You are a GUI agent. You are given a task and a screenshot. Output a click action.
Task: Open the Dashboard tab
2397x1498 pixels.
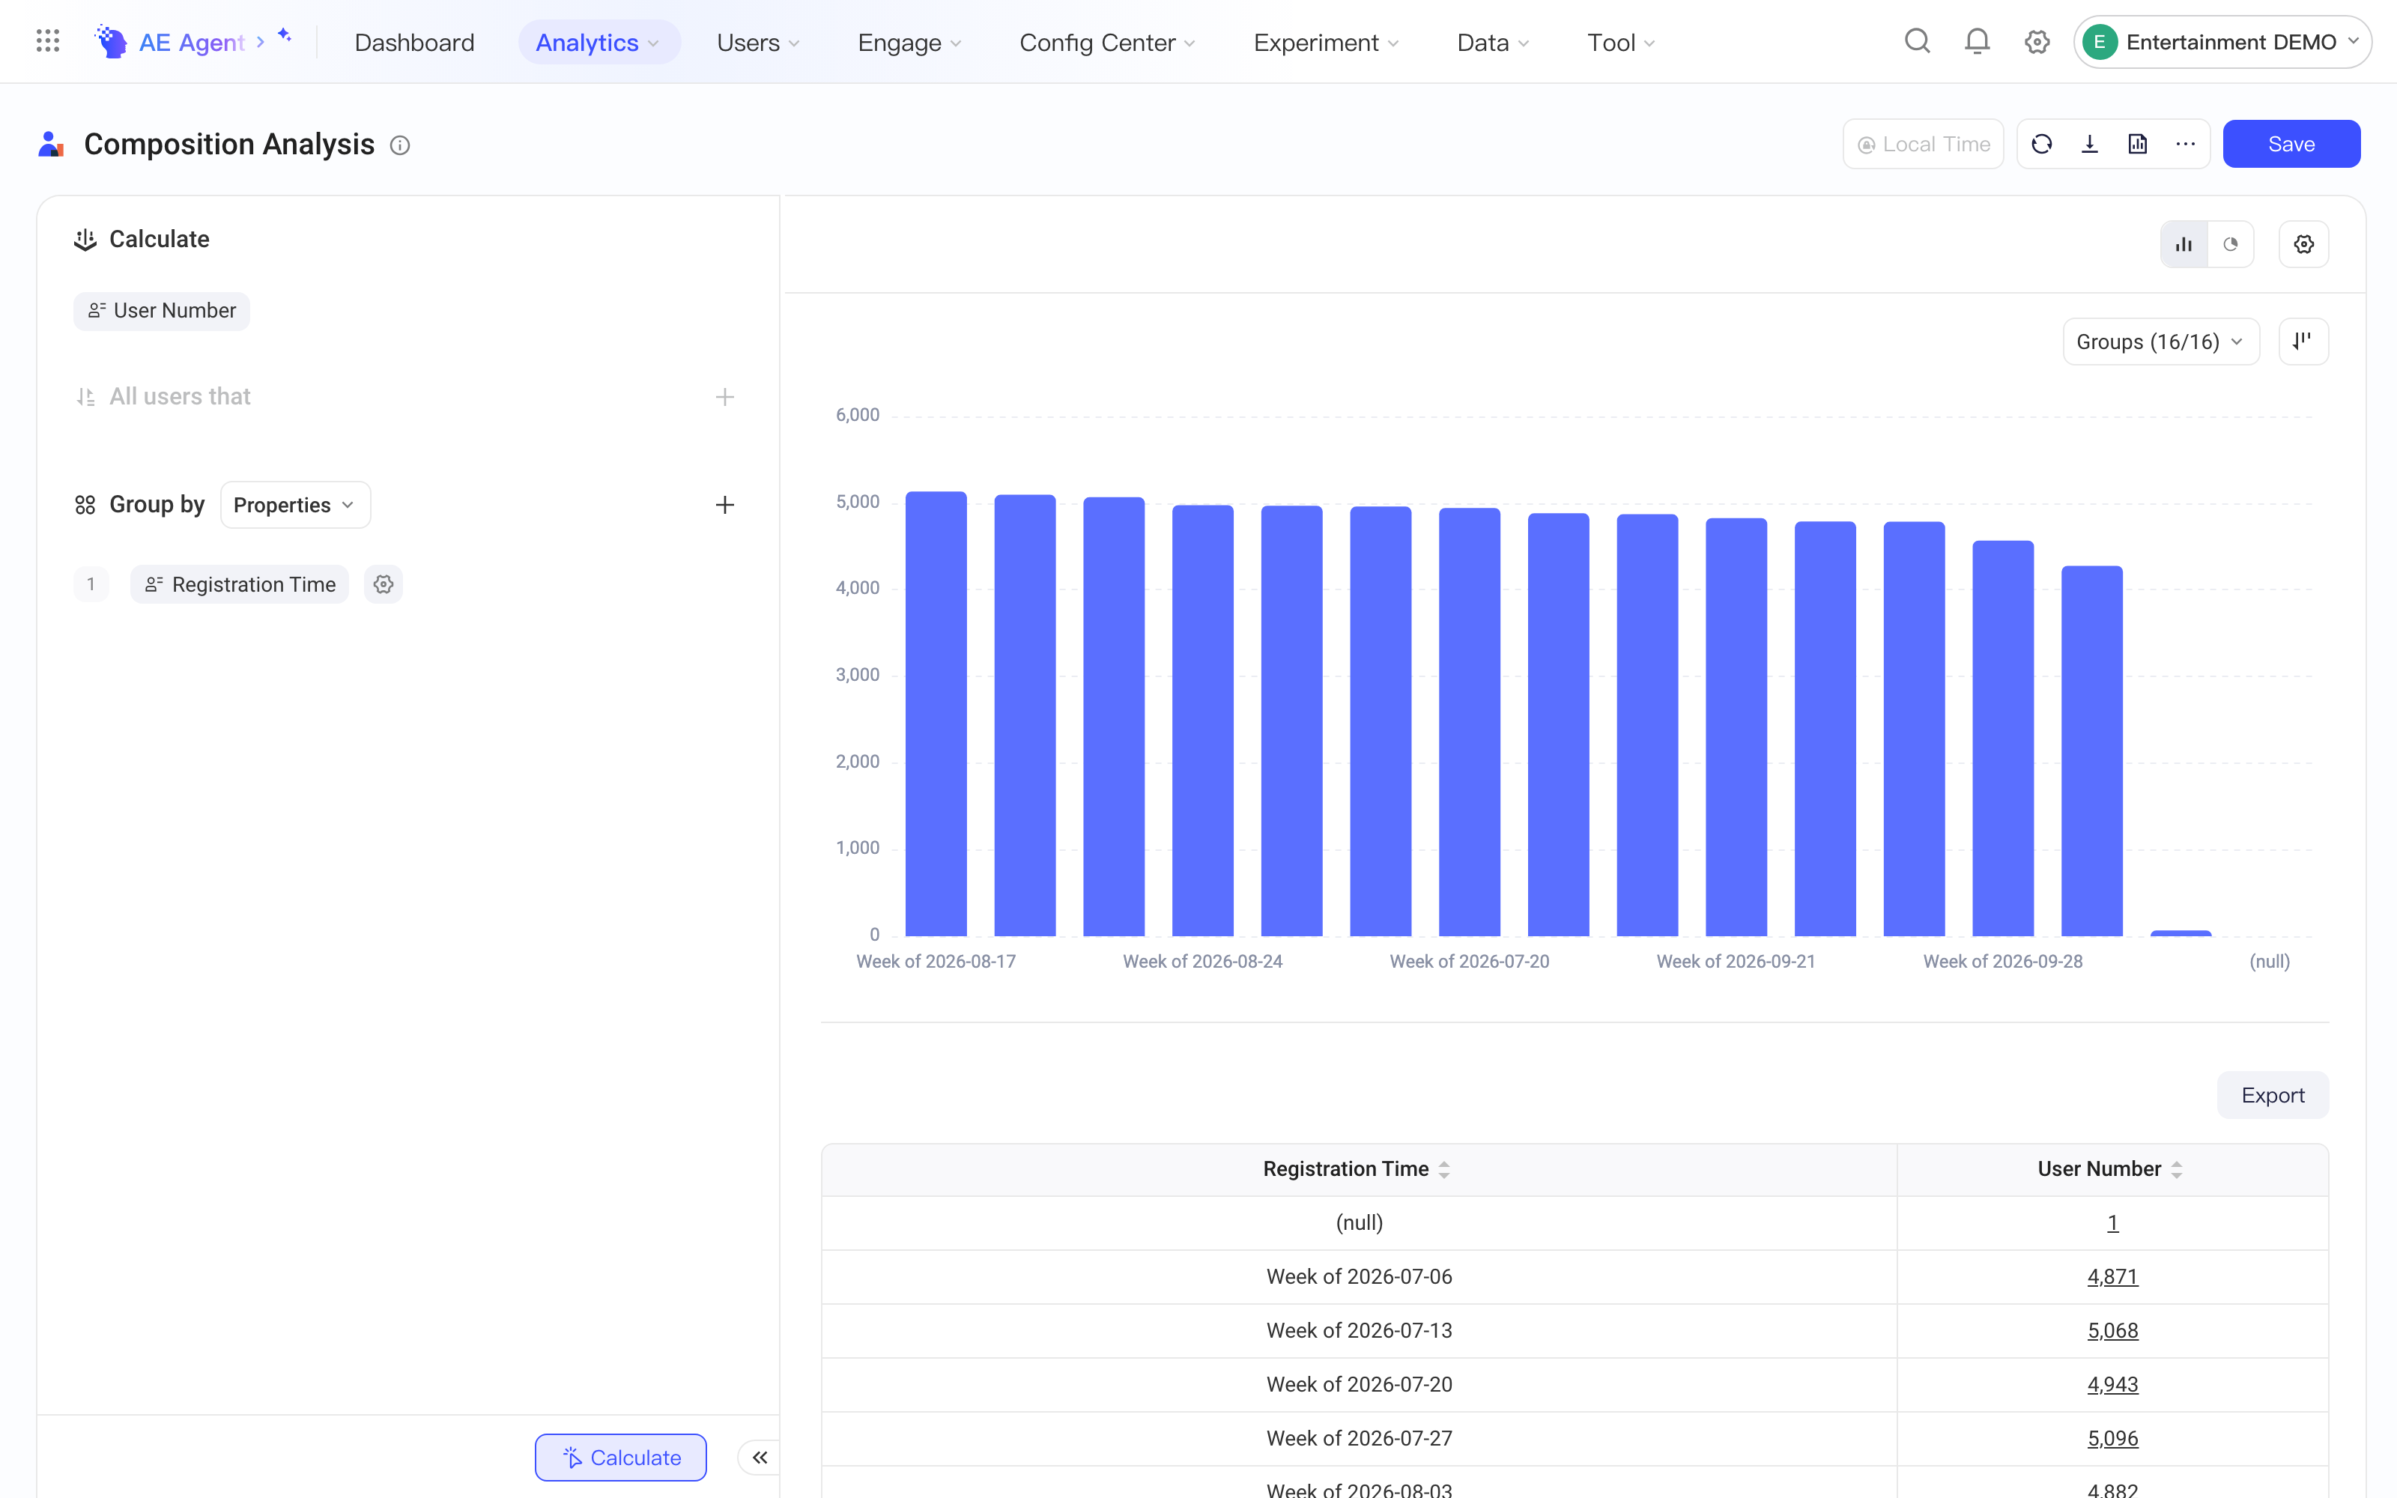pos(414,43)
